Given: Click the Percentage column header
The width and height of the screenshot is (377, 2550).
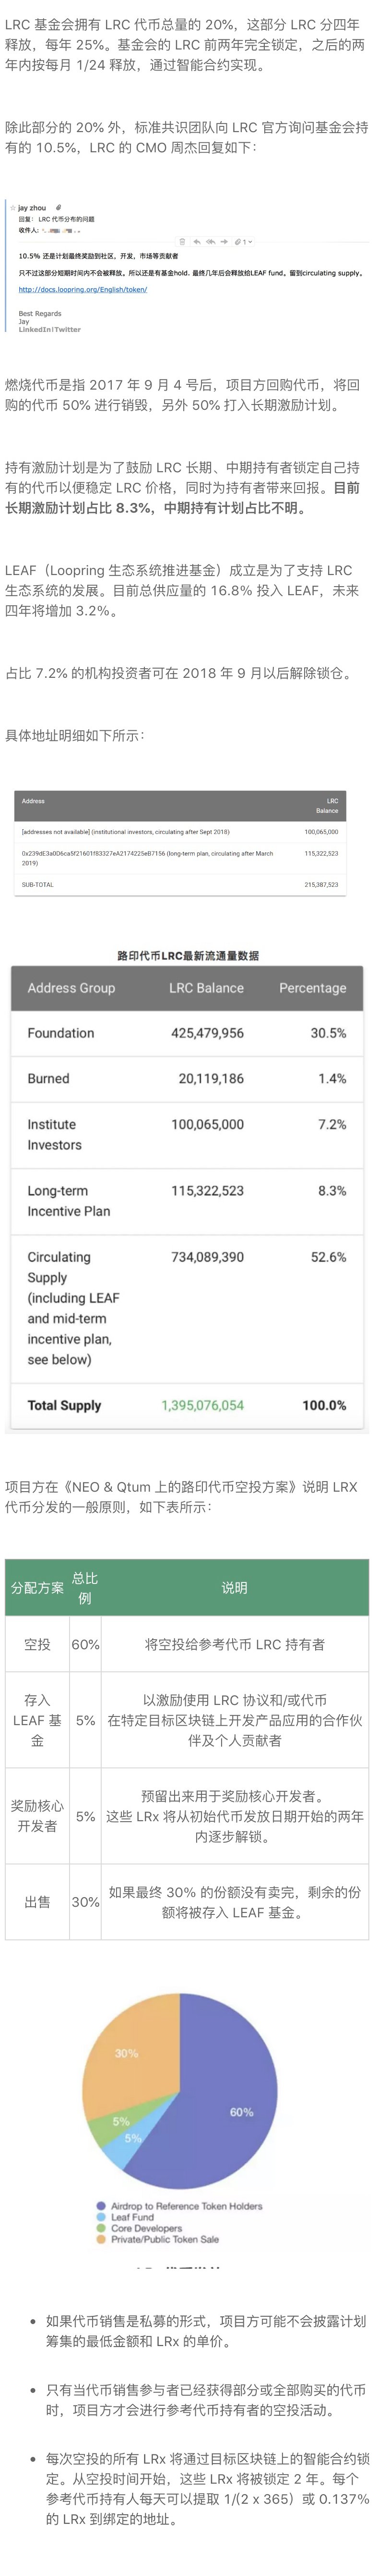Looking at the screenshot, I should [x=313, y=988].
